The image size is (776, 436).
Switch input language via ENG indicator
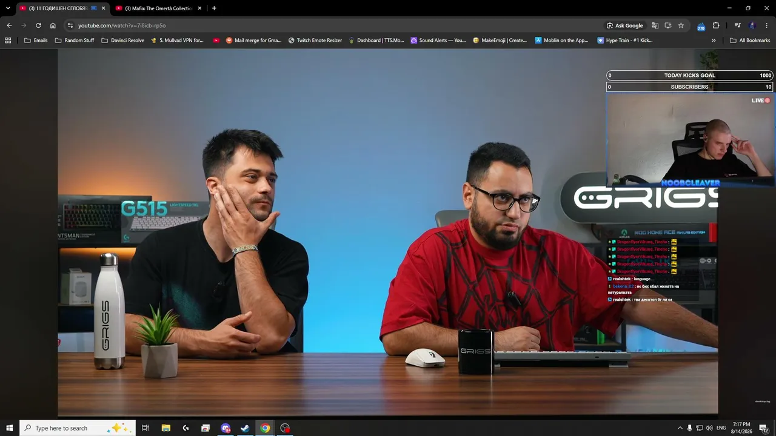(x=721, y=428)
